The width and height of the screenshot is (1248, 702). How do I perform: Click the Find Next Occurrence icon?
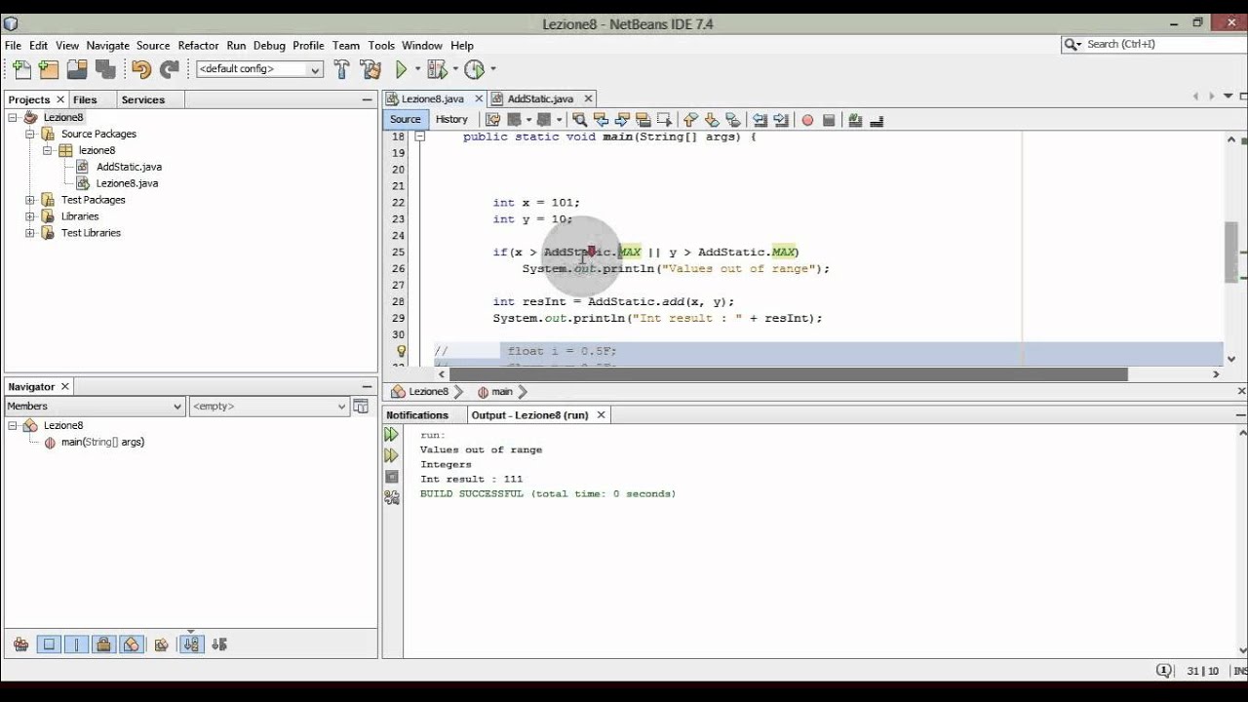[622, 120]
